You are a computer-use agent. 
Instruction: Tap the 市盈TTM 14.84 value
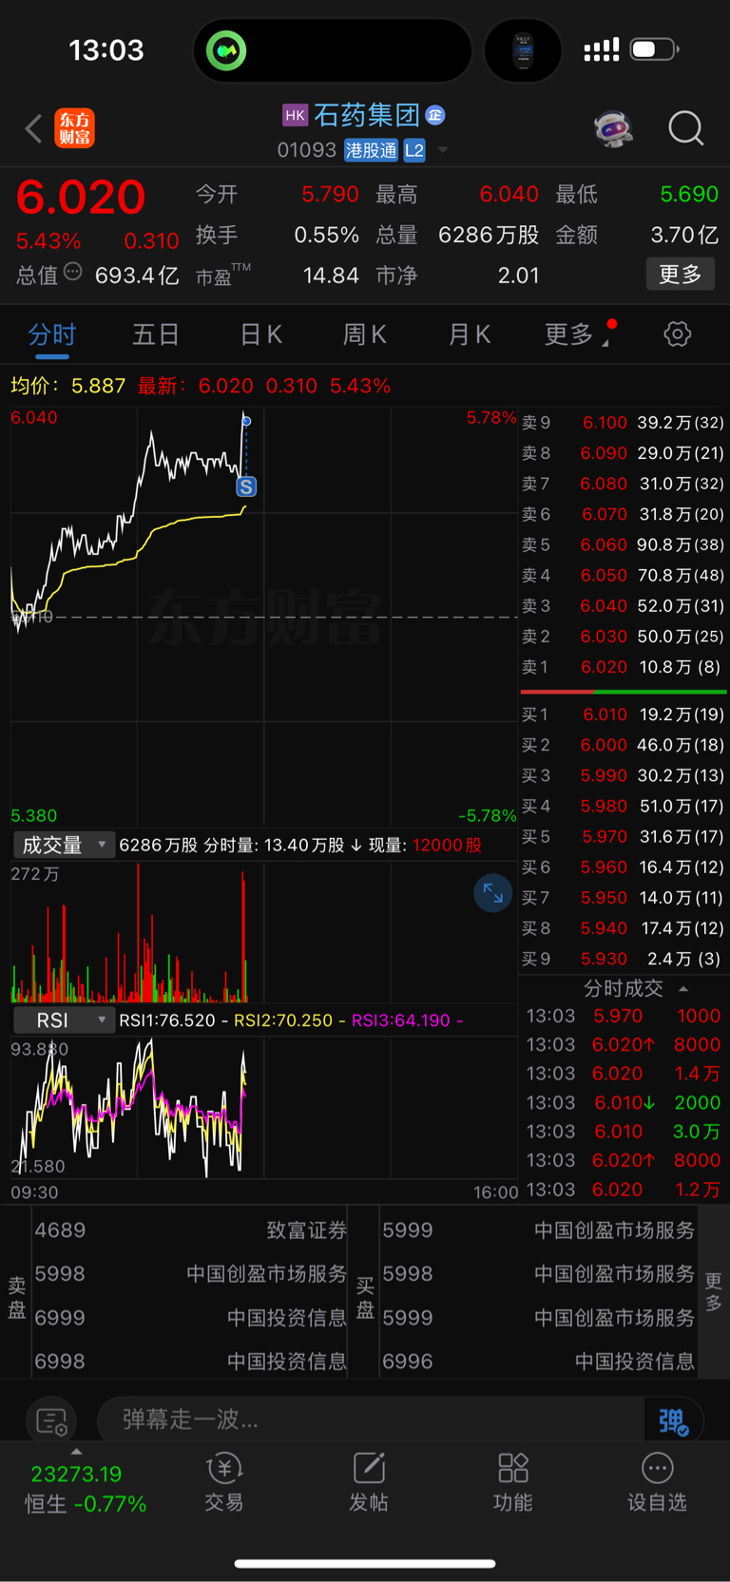click(331, 276)
